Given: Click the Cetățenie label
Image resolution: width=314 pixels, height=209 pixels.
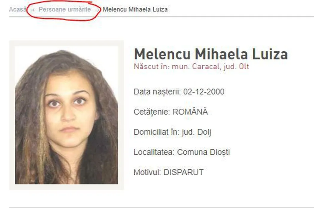Looking at the screenshot, I should click(x=152, y=112).
